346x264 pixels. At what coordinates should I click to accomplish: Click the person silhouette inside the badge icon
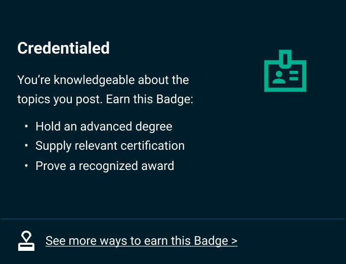pos(278,77)
